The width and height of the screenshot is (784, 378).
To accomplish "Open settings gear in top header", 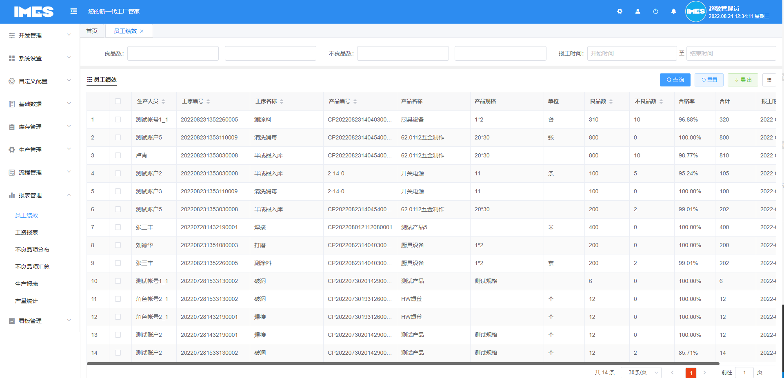I will (620, 11).
